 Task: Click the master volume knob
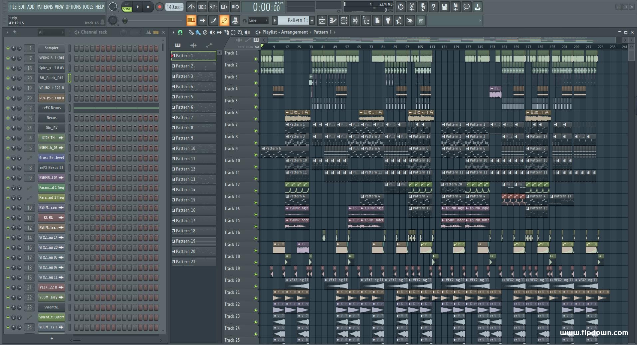pyautogui.click(x=113, y=7)
